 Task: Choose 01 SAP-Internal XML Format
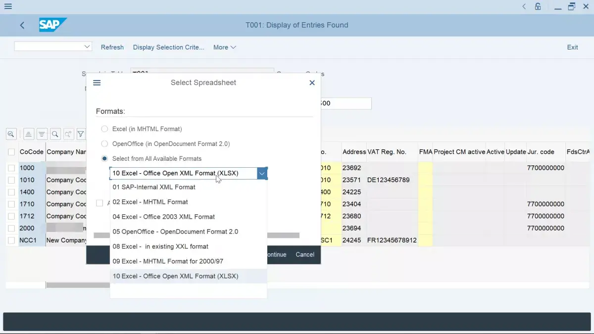tap(188, 187)
